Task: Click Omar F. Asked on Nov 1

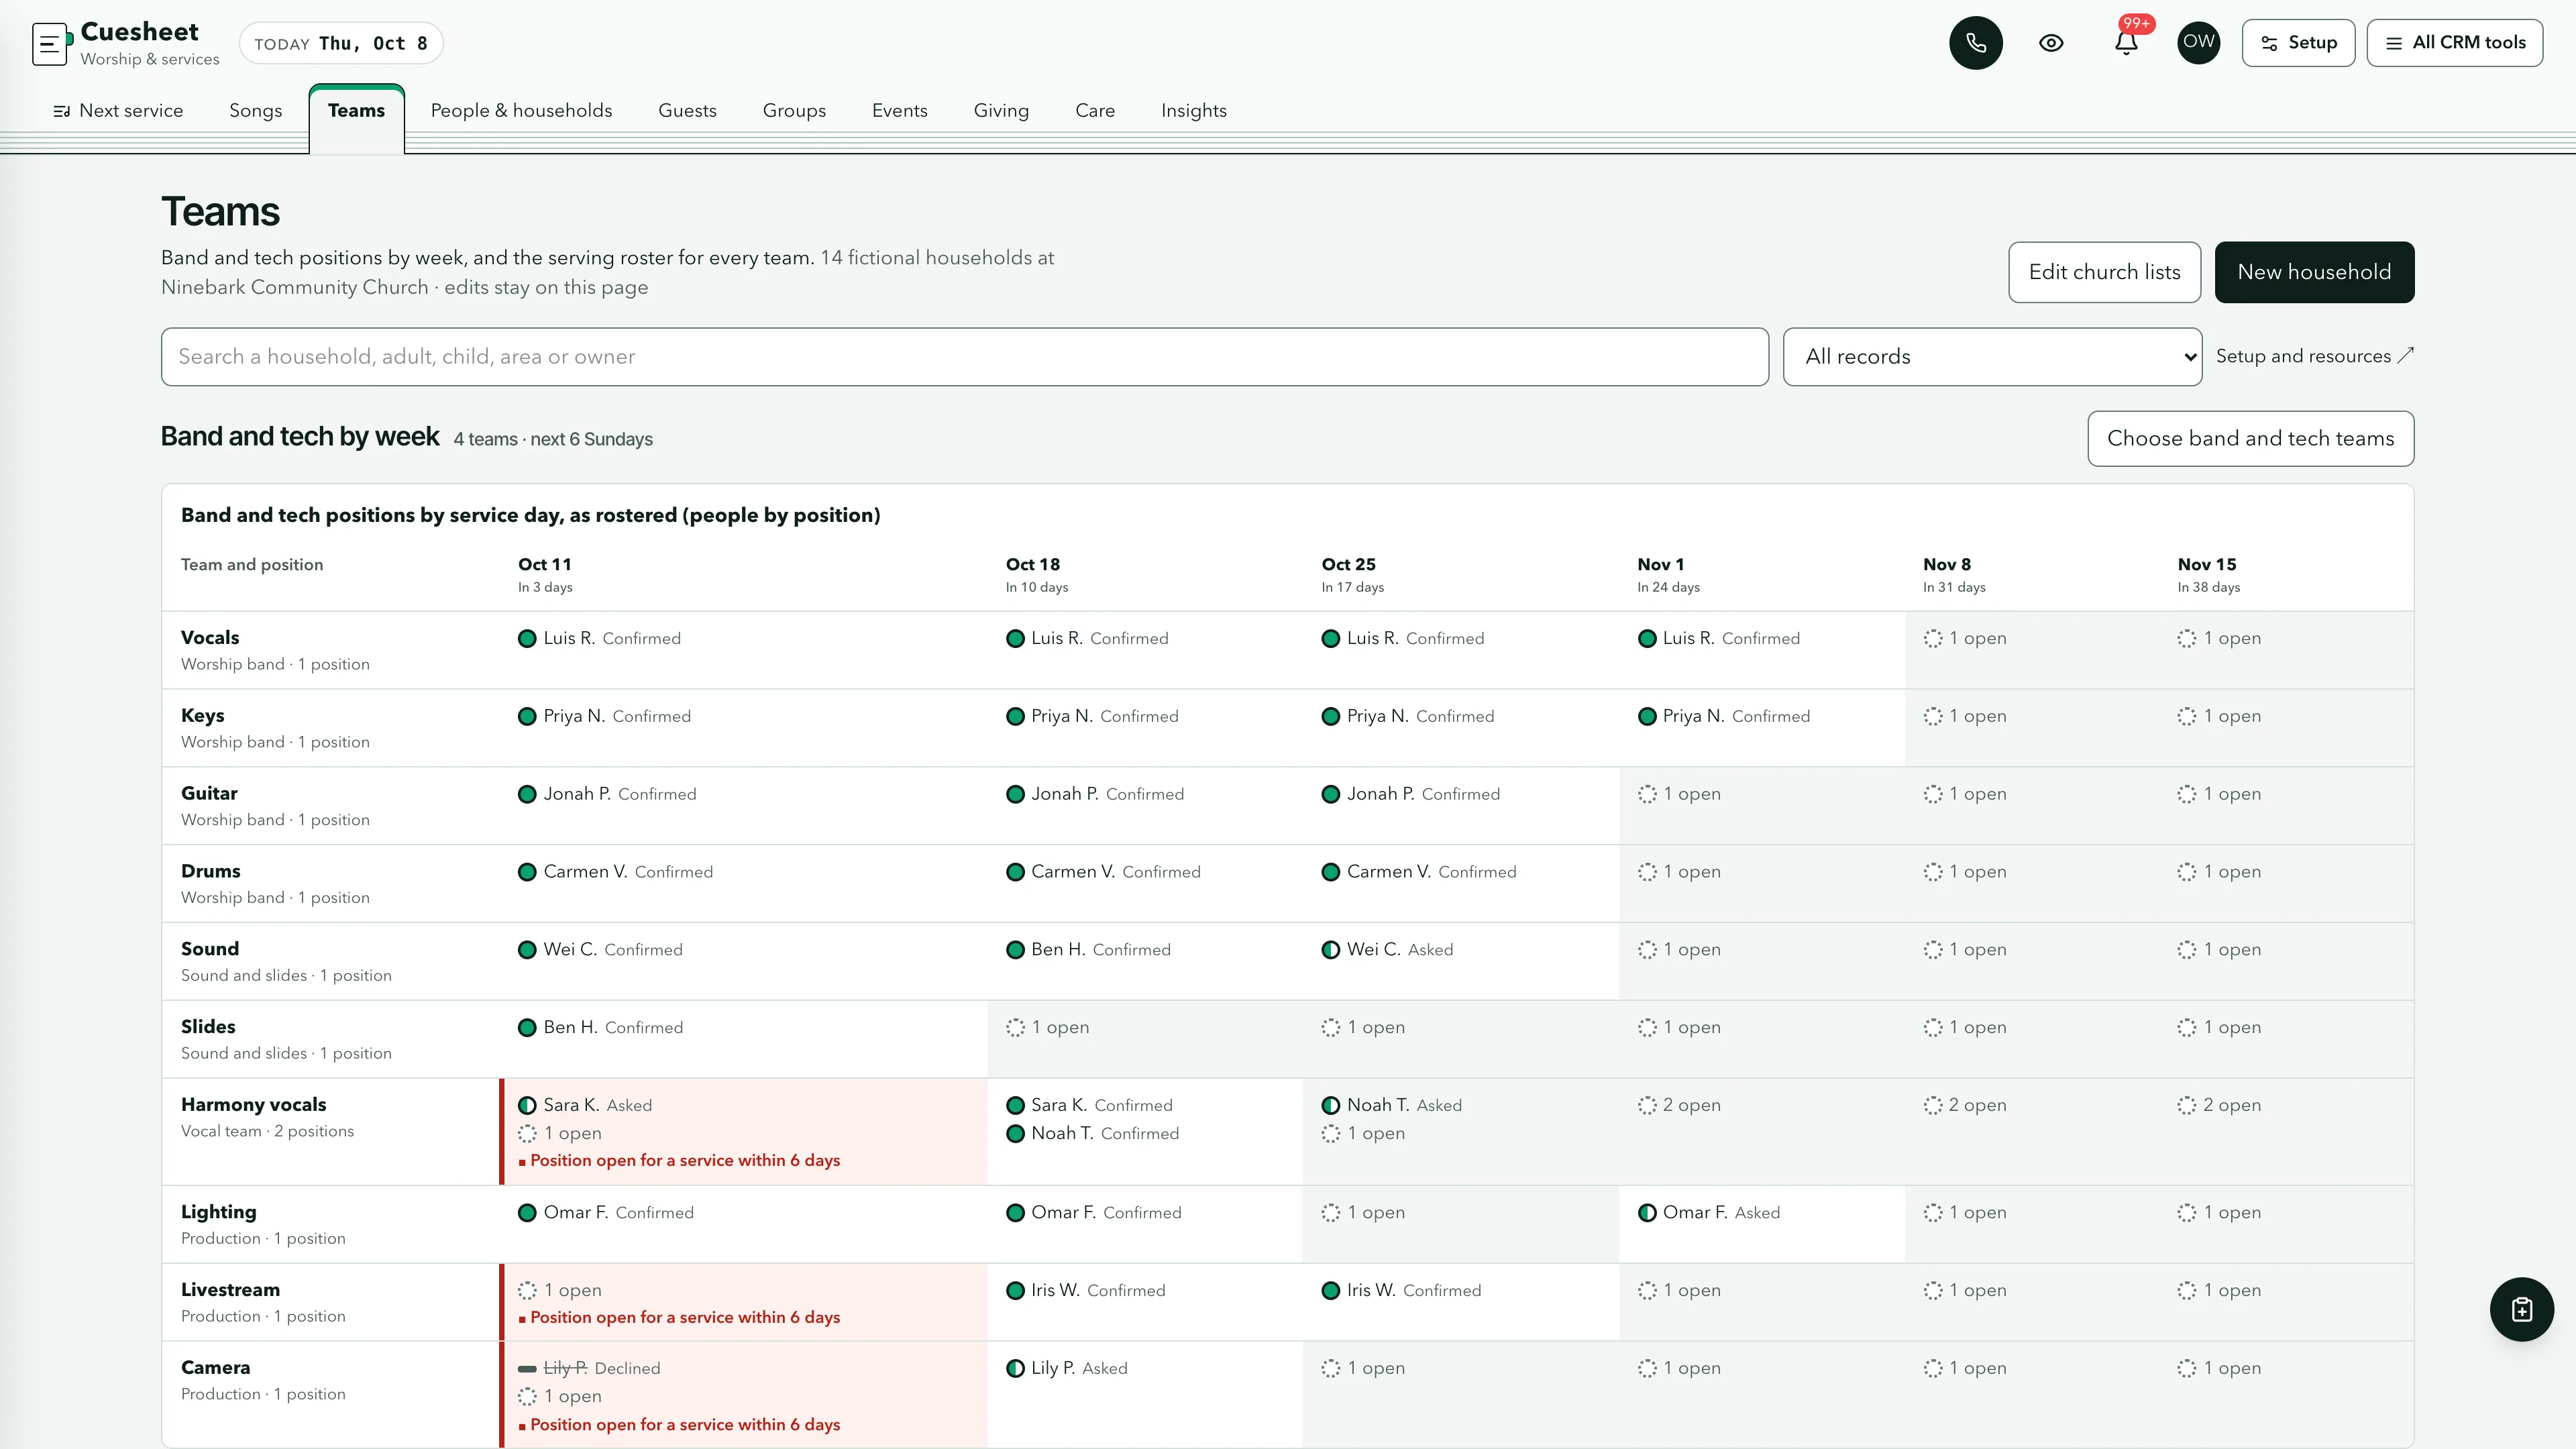Action: coord(1709,1212)
